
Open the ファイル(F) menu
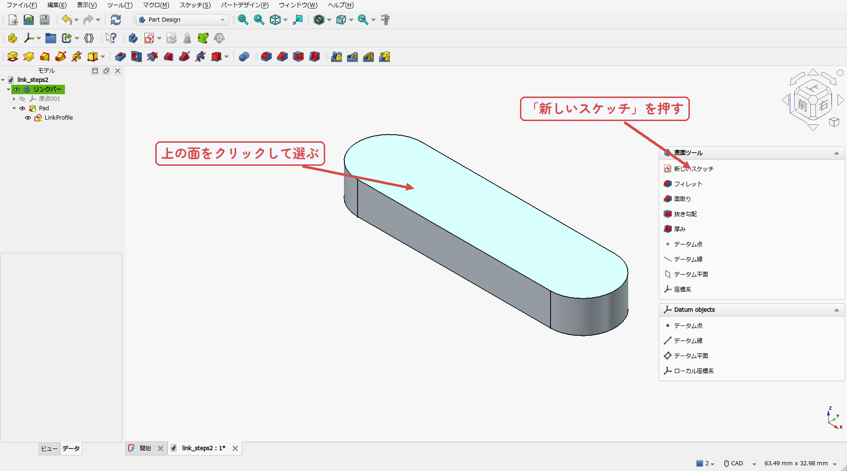(x=22, y=5)
